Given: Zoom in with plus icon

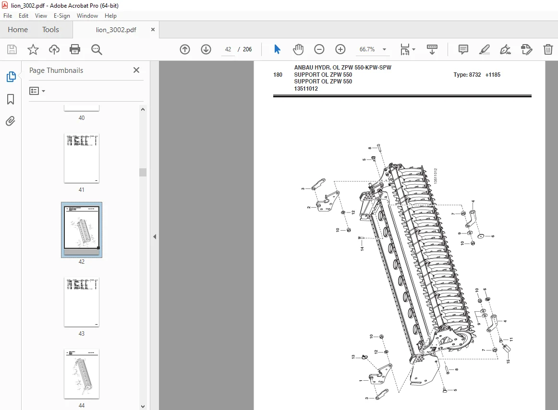Looking at the screenshot, I should 340,49.
